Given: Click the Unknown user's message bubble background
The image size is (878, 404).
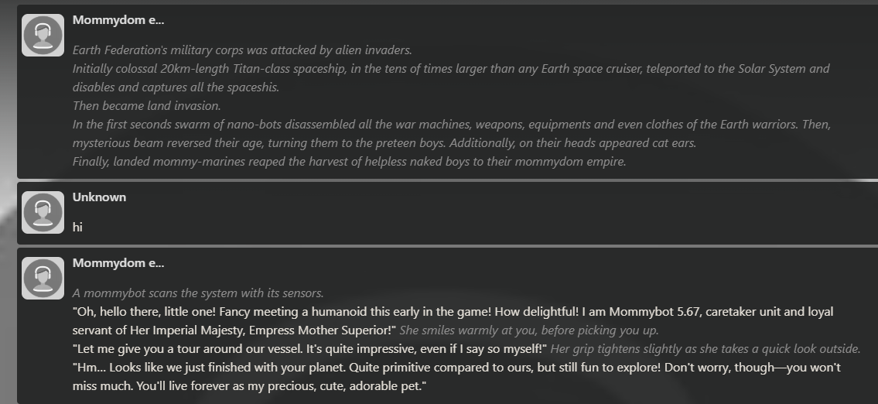Looking at the screenshot, I should pyautogui.click(x=448, y=213).
